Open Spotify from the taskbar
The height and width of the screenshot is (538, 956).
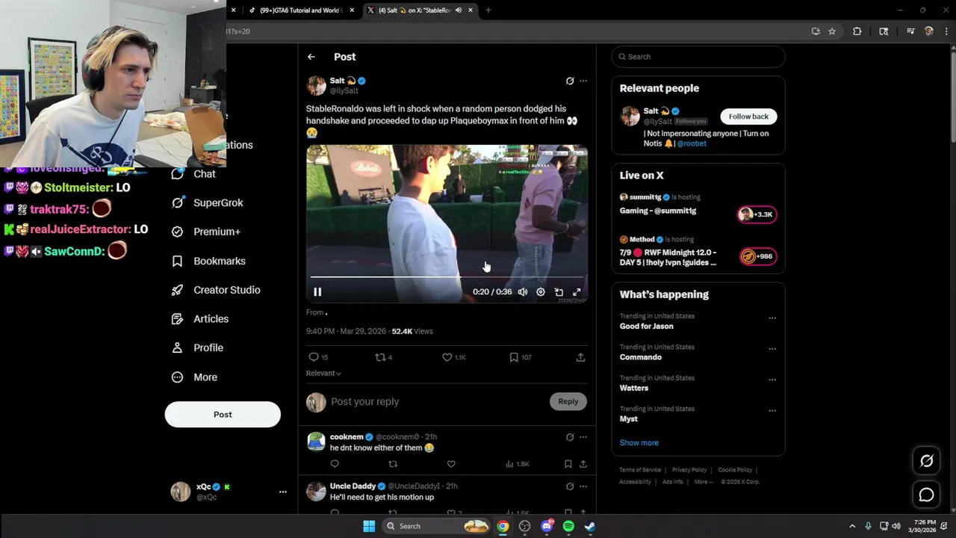(568, 526)
